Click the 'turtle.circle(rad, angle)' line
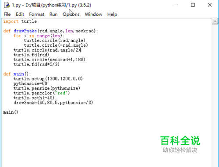The height and width of the screenshot is (167, 219). point(55,41)
